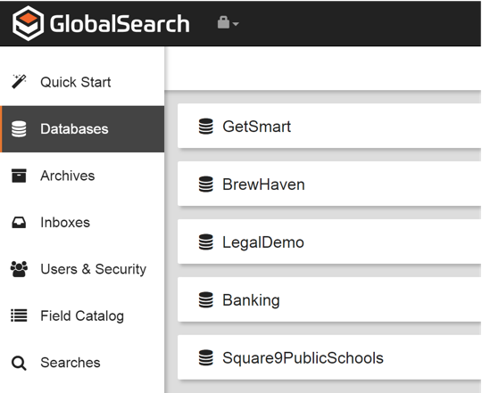Click the magic wand Quick Start icon
The image size is (482, 393).
click(19, 82)
